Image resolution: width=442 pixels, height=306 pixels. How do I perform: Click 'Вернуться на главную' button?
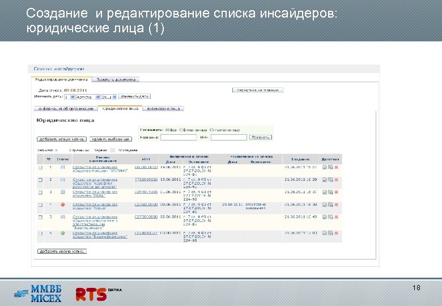pyautogui.click(x=258, y=90)
